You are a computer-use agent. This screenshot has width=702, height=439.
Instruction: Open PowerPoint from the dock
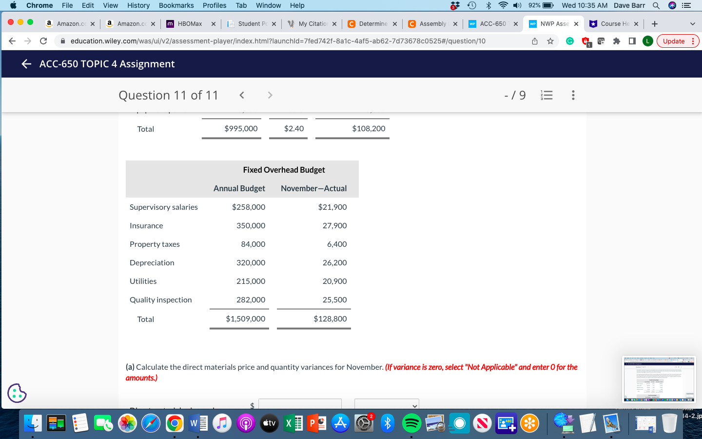(316, 423)
